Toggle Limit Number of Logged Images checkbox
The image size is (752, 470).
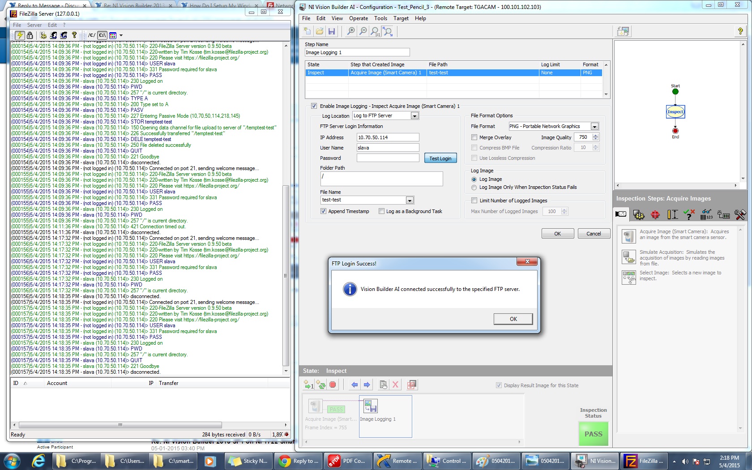[474, 201]
